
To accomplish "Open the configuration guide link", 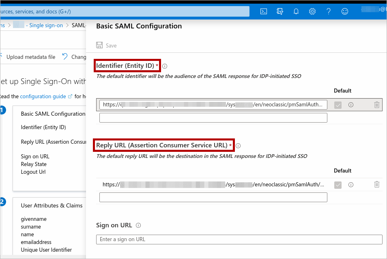I will tap(43, 96).
